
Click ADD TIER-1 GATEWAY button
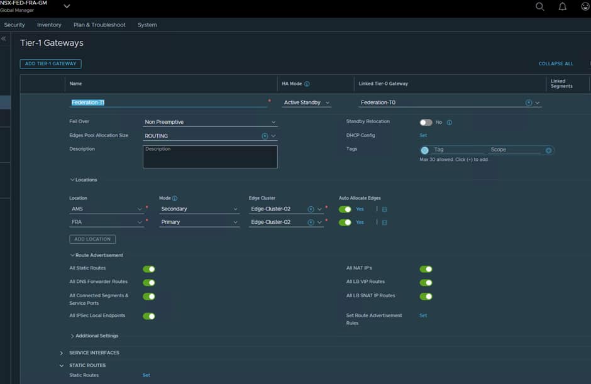click(x=50, y=63)
